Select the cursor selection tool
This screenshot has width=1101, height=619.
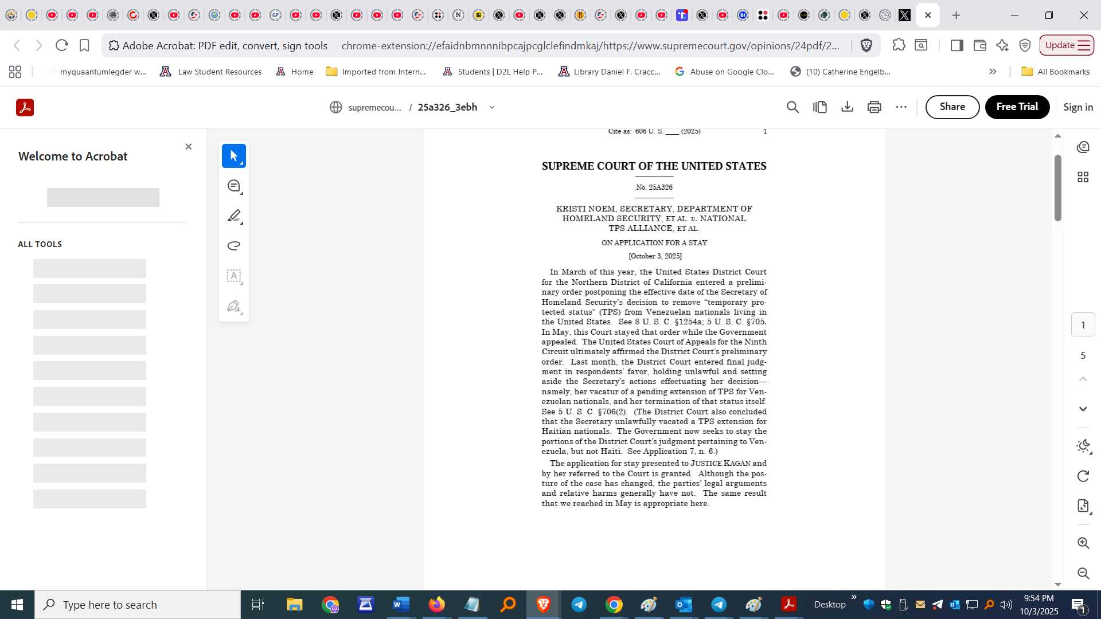click(x=233, y=156)
